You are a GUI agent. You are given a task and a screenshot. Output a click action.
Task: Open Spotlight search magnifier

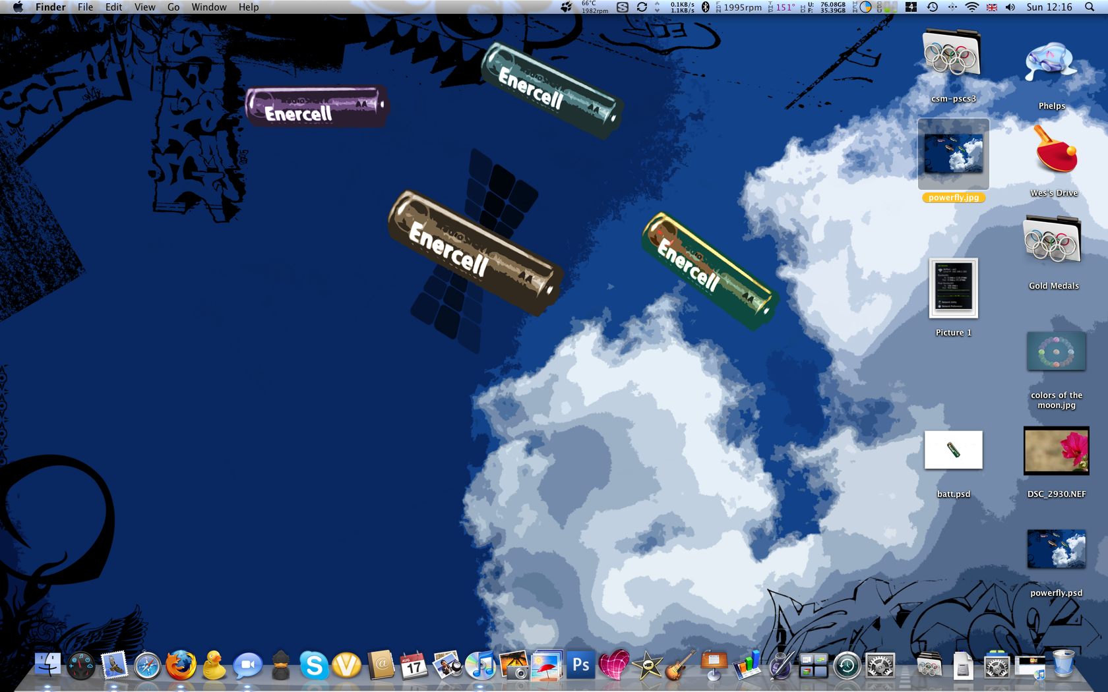(x=1090, y=7)
